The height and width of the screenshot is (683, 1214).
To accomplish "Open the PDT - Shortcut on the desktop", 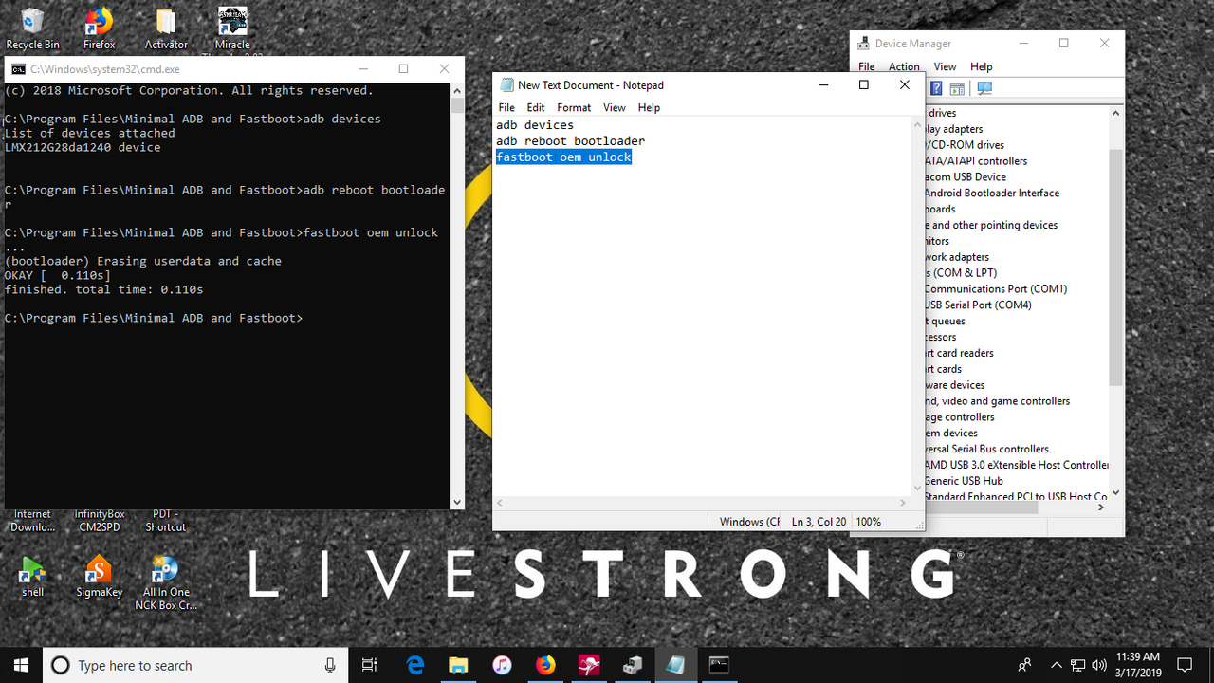I will pos(165,520).
